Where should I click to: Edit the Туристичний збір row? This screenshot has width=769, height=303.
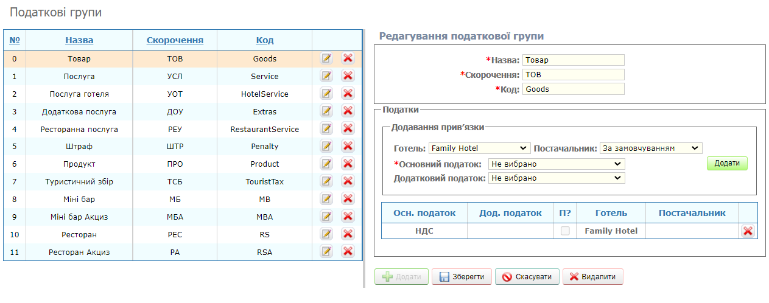coord(327,181)
